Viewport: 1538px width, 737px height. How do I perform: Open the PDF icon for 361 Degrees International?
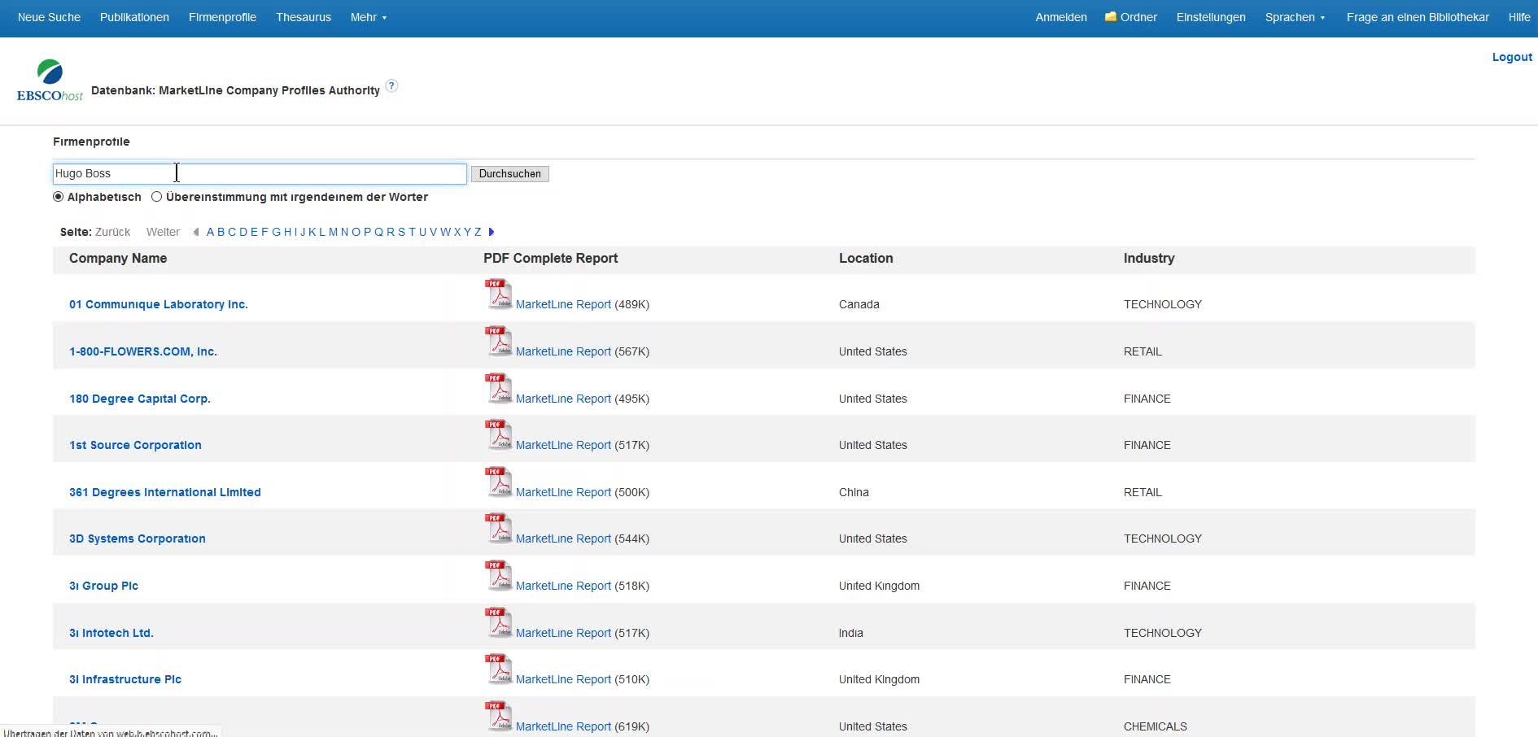coord(498,482)
